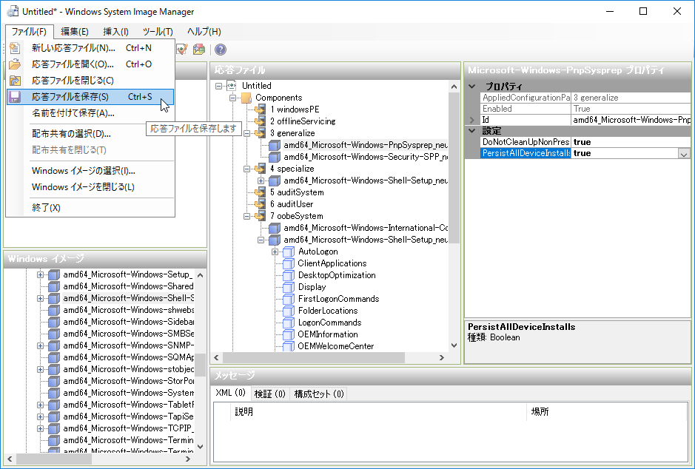Viewport: 695px width, 469px height.
Task: Open help via the question mark icon
Action: pos(221,50)
